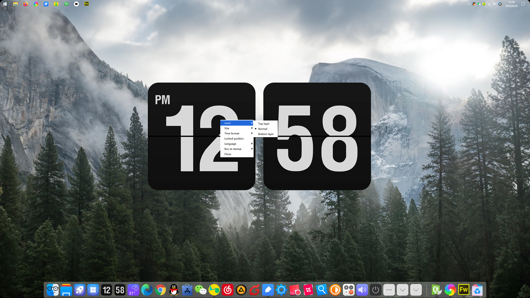Open WeChat from the dock
530x298 pixels.
[x=201, y=290]
